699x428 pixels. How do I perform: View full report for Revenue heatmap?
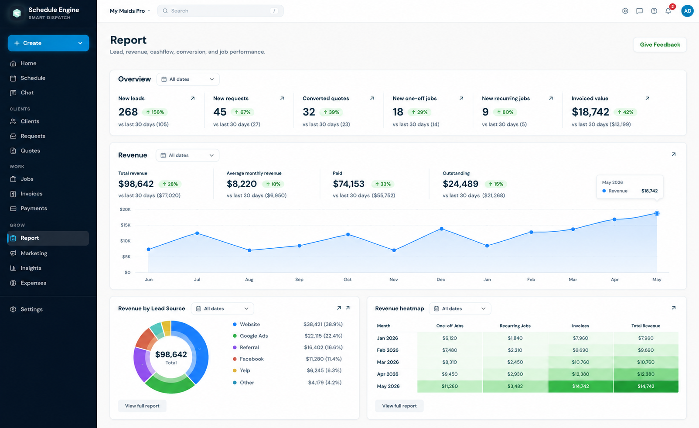coord(399,406)
